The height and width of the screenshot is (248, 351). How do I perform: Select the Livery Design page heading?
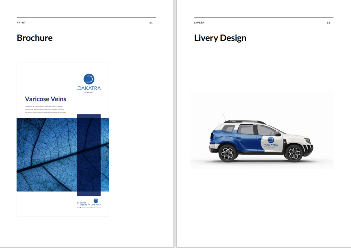pos(220,38)
